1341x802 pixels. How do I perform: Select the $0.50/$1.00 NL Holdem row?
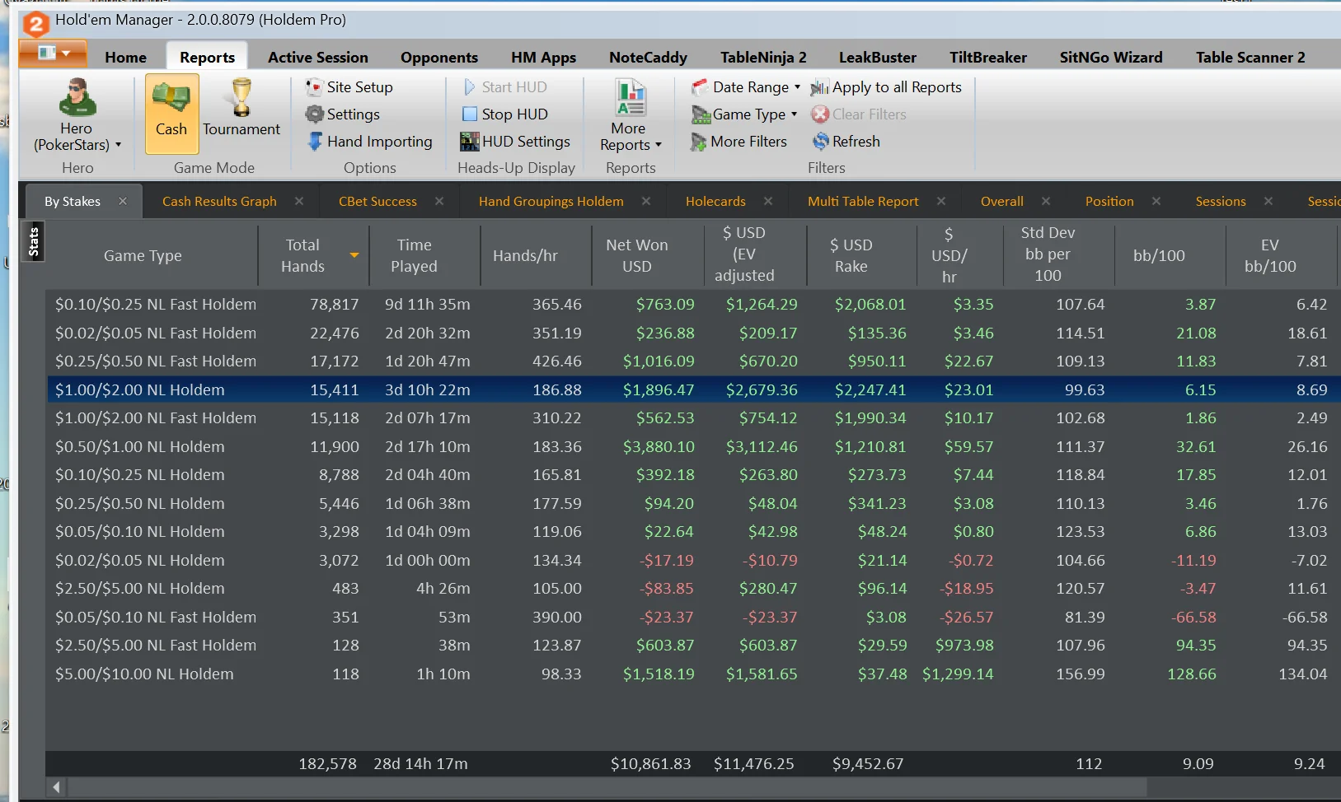click(140, 447)
